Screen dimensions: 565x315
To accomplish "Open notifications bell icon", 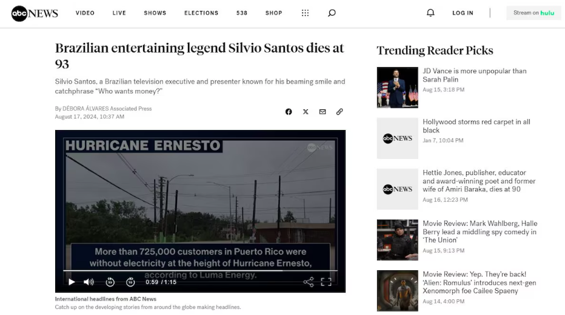I will point(430,13).
